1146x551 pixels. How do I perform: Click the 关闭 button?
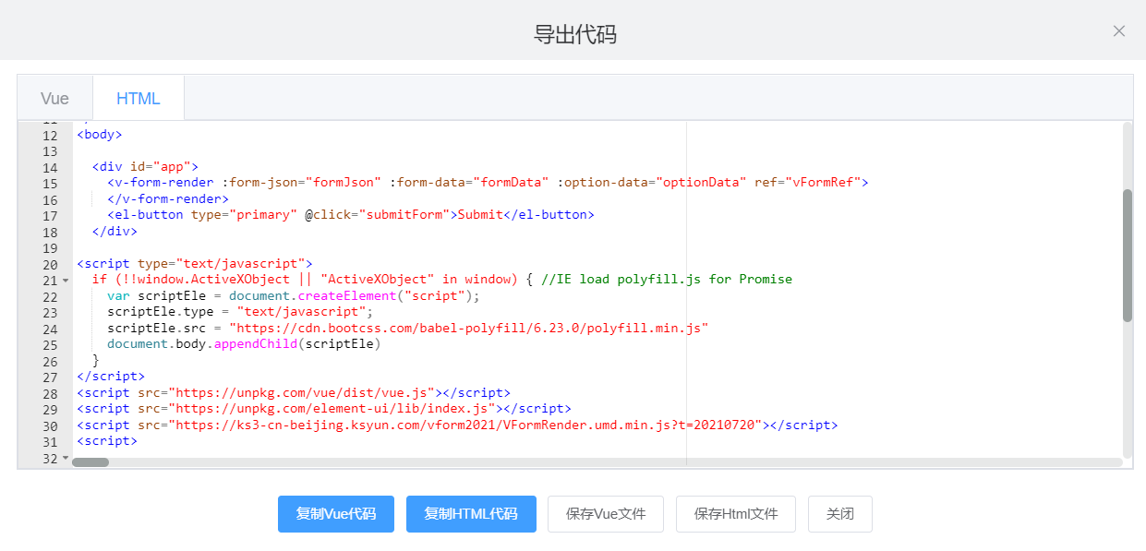coord(840,514)
